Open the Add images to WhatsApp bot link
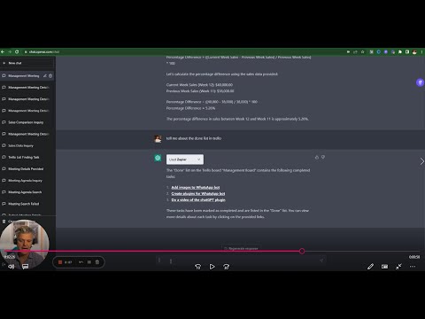Screen dimensions: 425x319 196,187
